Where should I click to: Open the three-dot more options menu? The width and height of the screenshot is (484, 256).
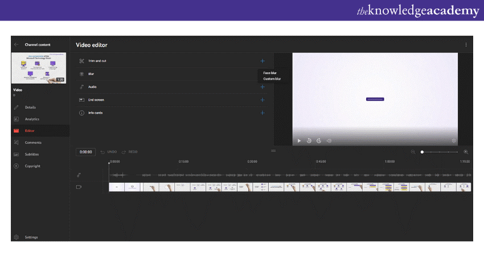[466, 45]
